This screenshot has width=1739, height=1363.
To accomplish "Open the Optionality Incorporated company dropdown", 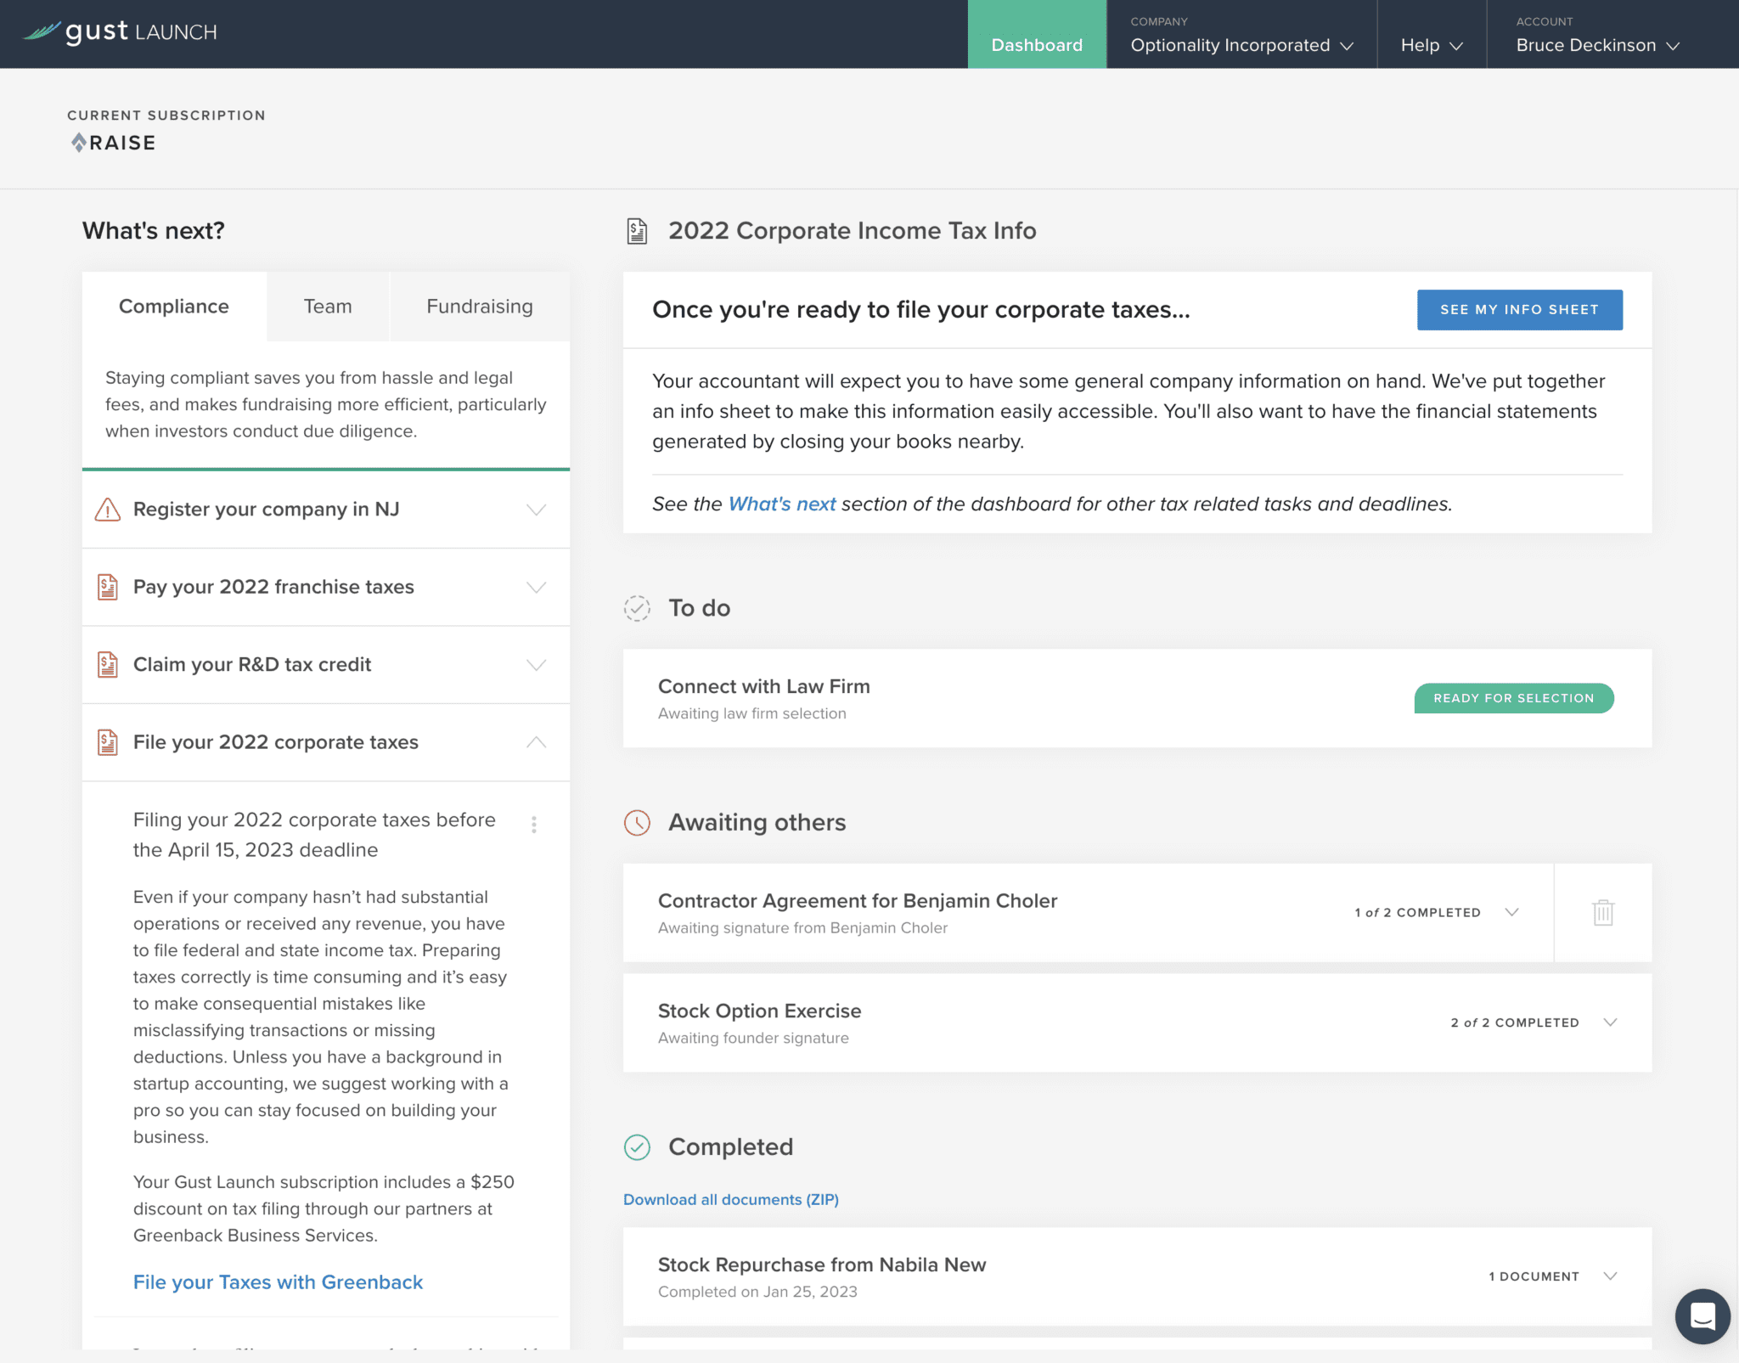I will [x=1241, y=45].
